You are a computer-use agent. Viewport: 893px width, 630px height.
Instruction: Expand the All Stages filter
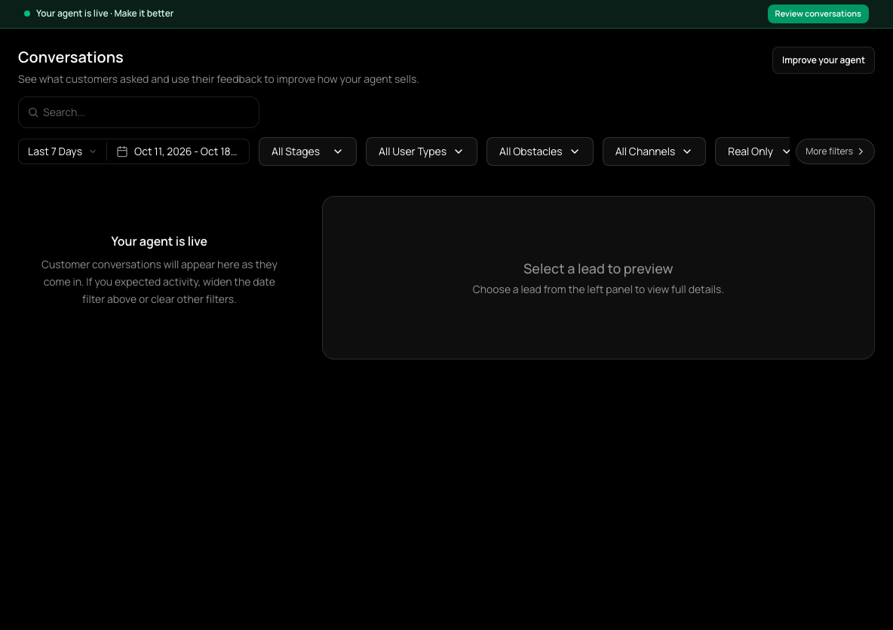click(308, 151)
